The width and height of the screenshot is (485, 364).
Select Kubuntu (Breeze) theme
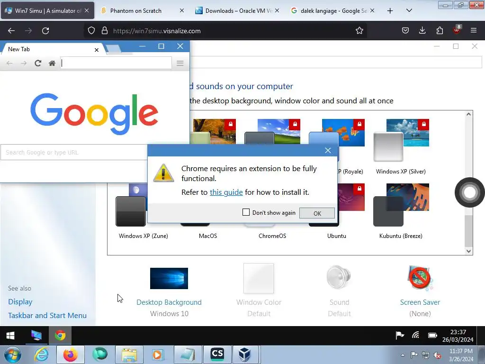click(401, 211)
